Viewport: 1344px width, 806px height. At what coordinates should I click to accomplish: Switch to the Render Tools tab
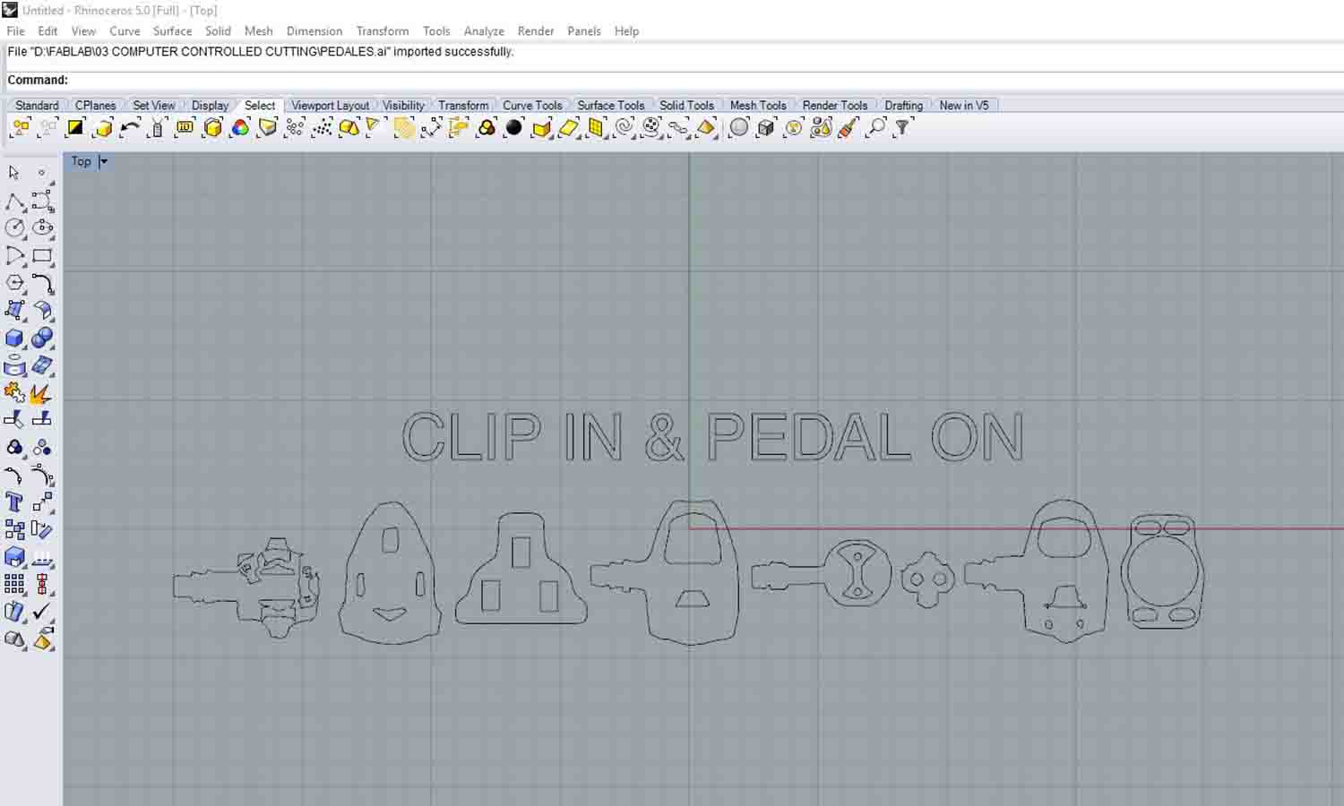[835, 105]
